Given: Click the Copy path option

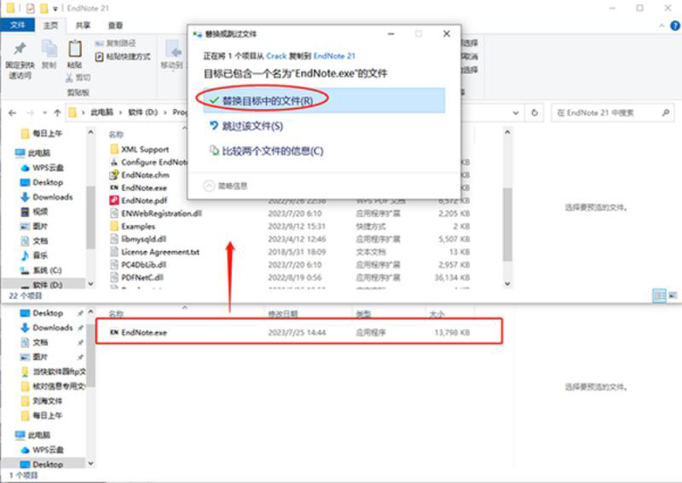Looking at the screenshot, I should tap(115, 43).
